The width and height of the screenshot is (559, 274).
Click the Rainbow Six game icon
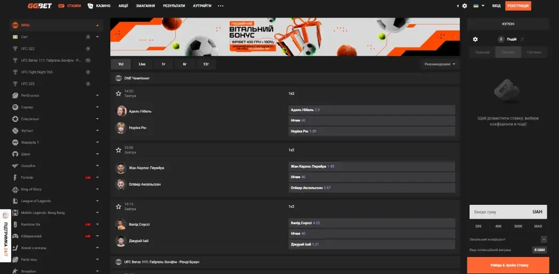pyautogui.click(x=15, y=224)
